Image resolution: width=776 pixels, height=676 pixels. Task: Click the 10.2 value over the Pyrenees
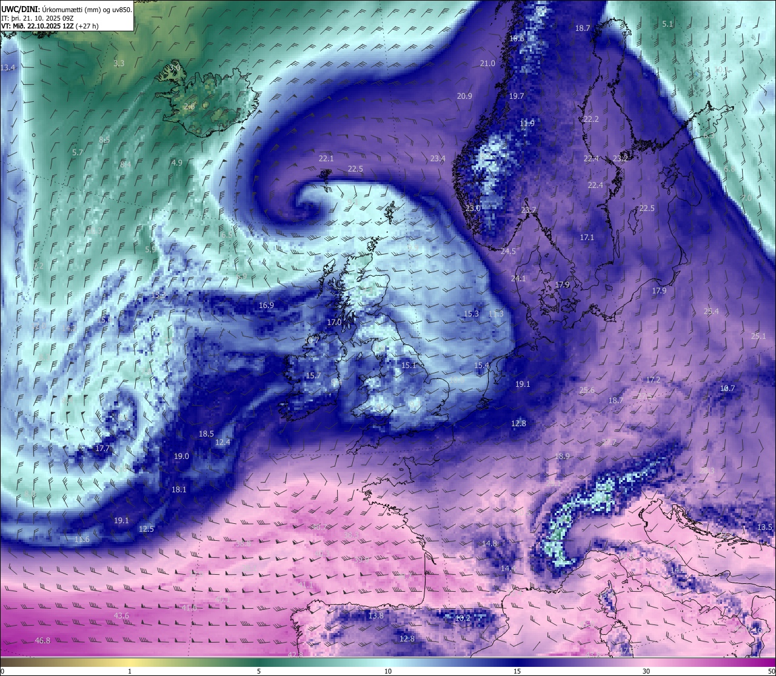click(x=463, y=618)
